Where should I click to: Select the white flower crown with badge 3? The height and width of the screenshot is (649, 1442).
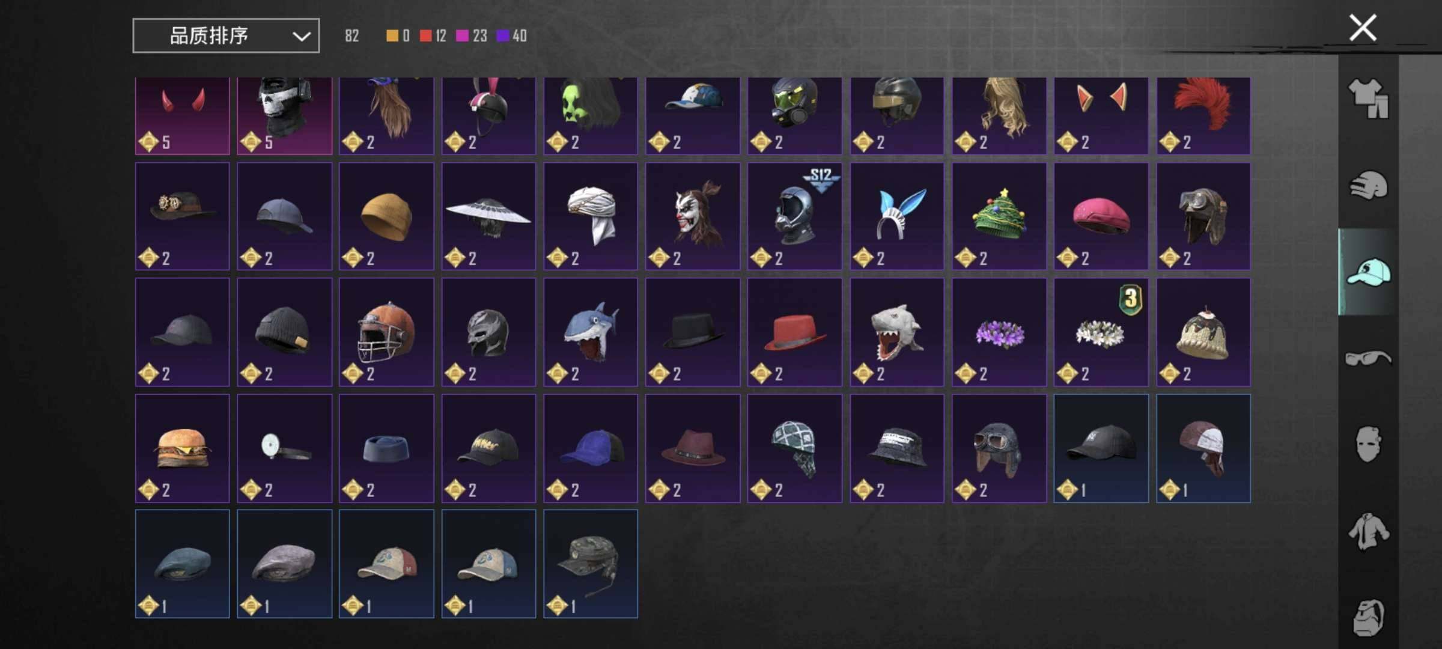1101,332
